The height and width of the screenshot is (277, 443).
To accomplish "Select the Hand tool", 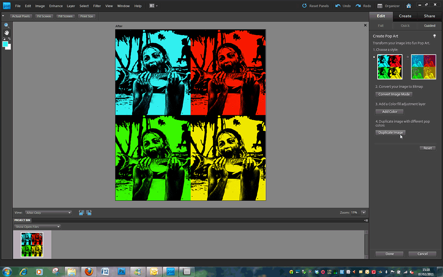I will [7, 33].
